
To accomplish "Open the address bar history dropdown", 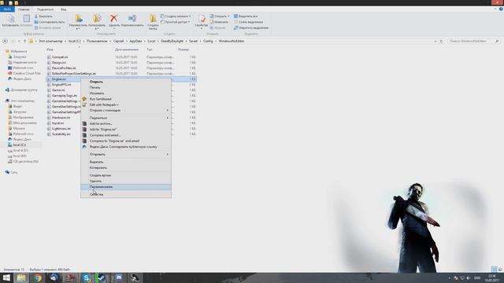I will (x=435, y=41).
